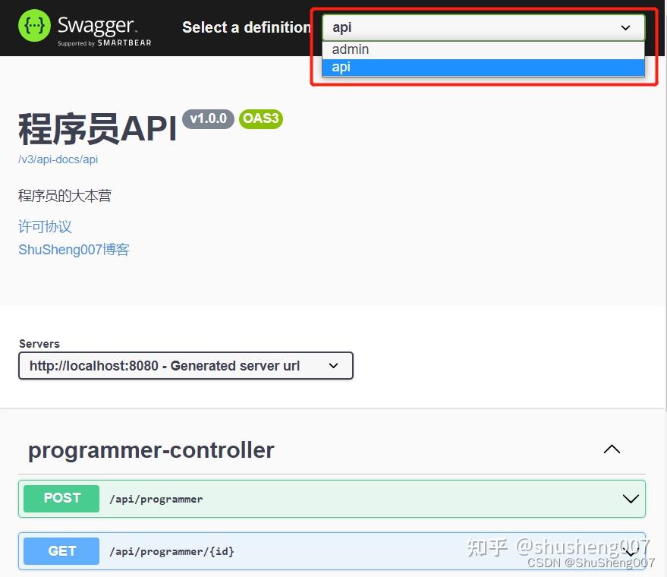Image resolution: width=667 pixels, height=577 pixels.
Task: Expand the POST /api/programmer operation
Action: [631, 499]
